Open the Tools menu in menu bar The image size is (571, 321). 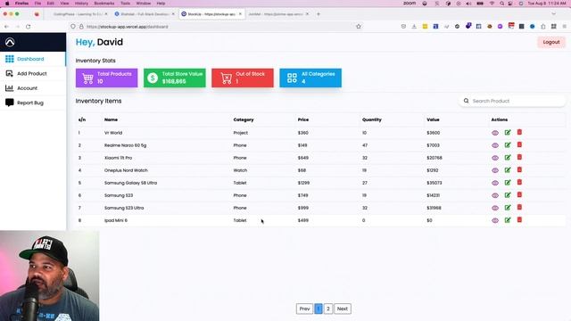click(125, 4)
